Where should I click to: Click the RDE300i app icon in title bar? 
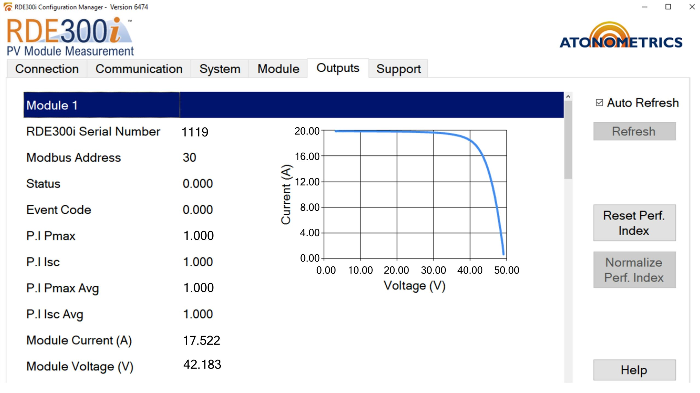(x=8, y=7)
